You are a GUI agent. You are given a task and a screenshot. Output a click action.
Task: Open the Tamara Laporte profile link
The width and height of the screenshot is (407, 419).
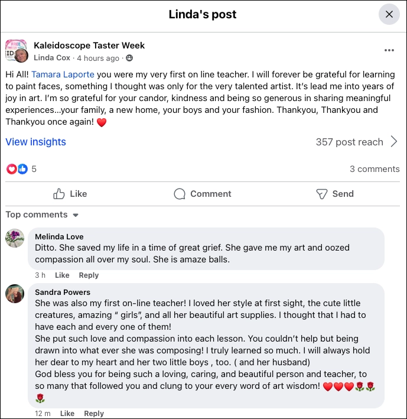click(x=63, y=74)
